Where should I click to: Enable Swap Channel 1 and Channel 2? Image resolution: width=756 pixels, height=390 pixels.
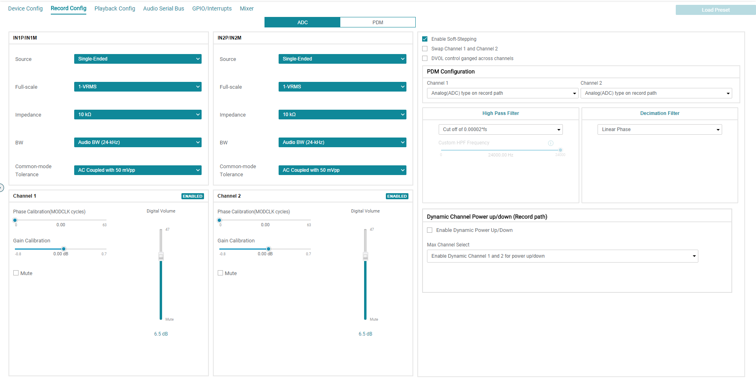click(425, 49)
